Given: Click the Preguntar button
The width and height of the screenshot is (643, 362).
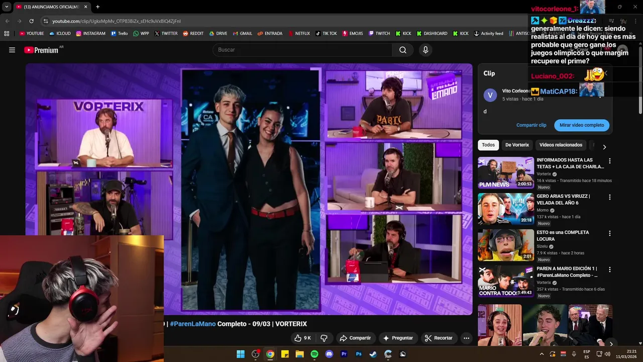Looking at the screenshot, I should (398, 338).
